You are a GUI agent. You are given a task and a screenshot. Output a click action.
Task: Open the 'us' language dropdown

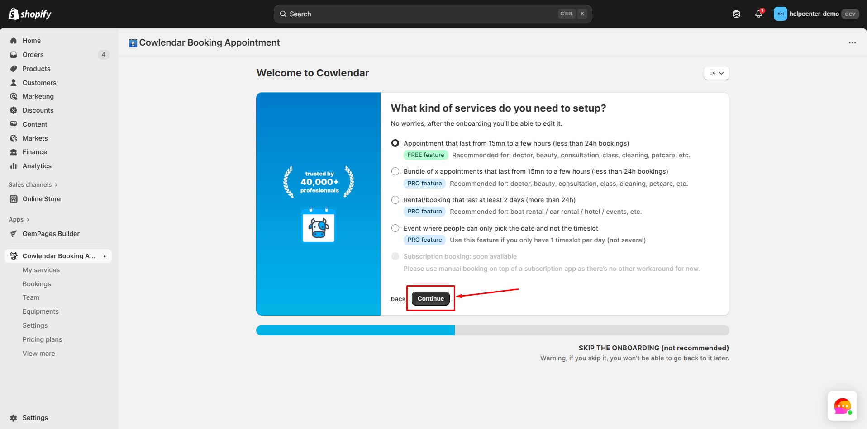tap(716, 73)
